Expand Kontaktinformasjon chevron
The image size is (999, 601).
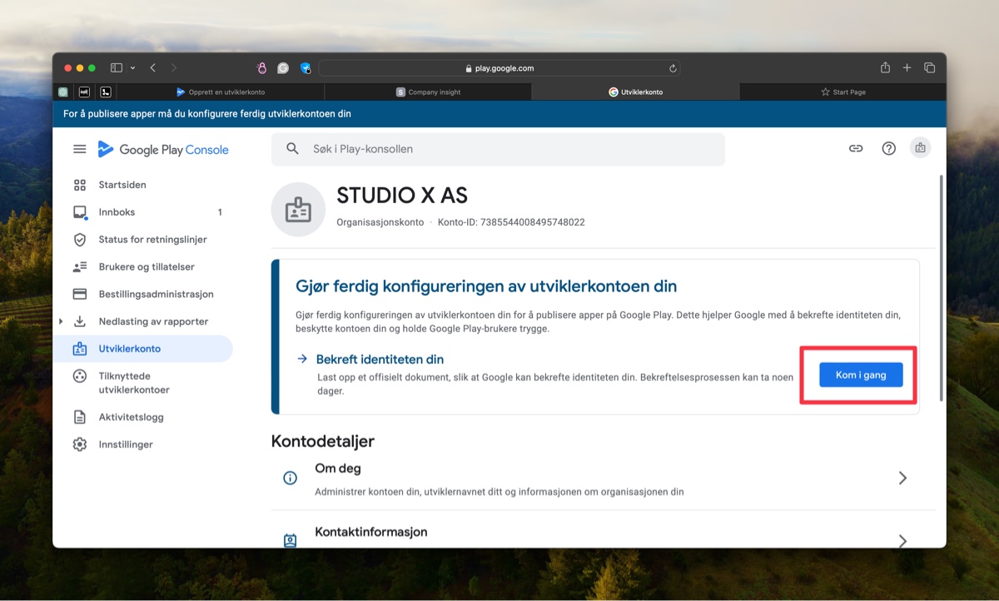coord(902,540)
